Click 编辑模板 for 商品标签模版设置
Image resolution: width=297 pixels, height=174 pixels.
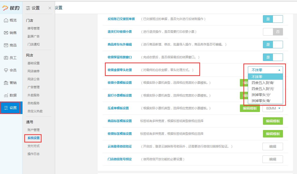(273, 121)
